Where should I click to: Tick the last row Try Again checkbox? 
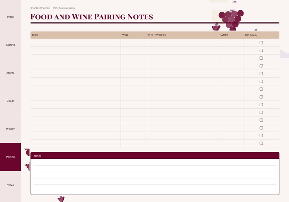click(261, 143)
